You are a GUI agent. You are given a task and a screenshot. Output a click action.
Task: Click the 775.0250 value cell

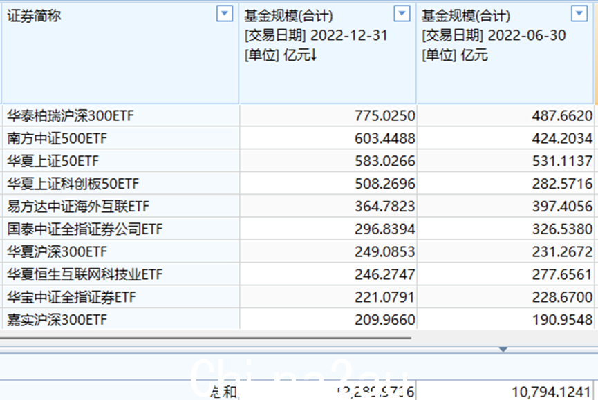pyautogui.click(x=328, y=115)
